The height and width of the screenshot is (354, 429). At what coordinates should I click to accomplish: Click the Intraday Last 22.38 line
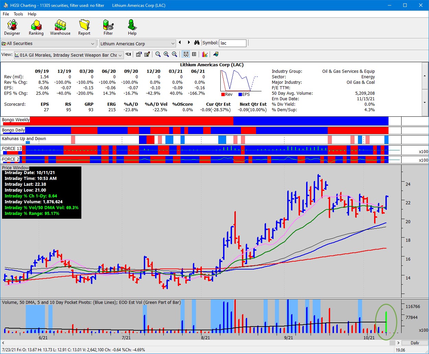click(x=25, y=184)
